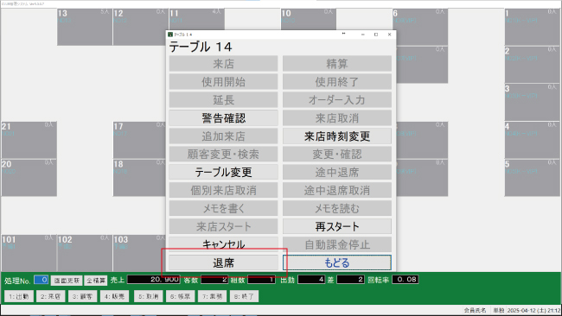The height and width of the screenshot is (316, 562).
Task: Click the もどる button
Action: [337, 262]
